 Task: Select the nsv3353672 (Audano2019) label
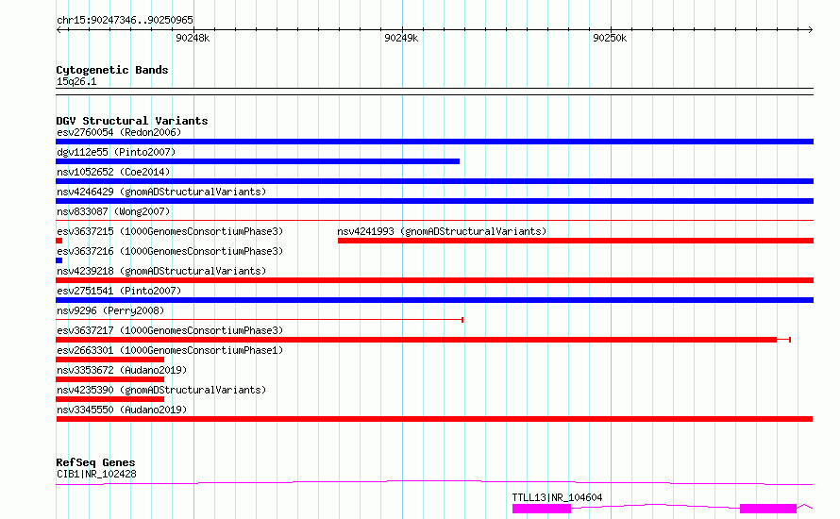coord(122,370)
